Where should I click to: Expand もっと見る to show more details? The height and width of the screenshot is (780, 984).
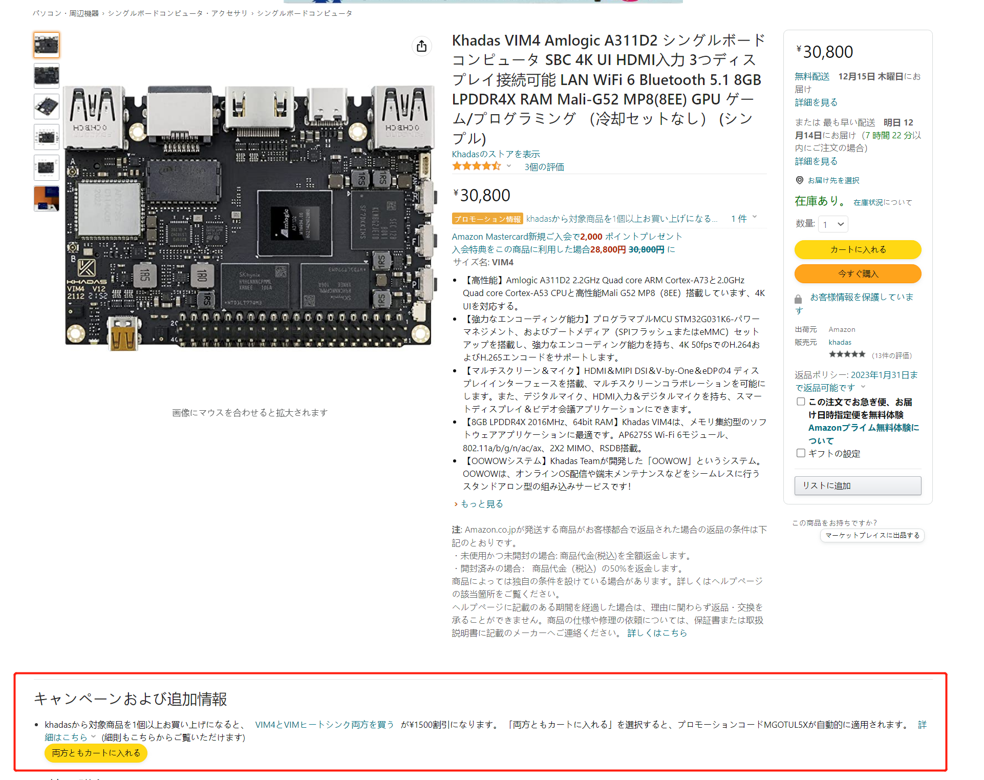click(478, 504)
